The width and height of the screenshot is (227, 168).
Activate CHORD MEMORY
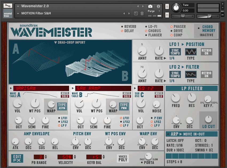point(206,30)
